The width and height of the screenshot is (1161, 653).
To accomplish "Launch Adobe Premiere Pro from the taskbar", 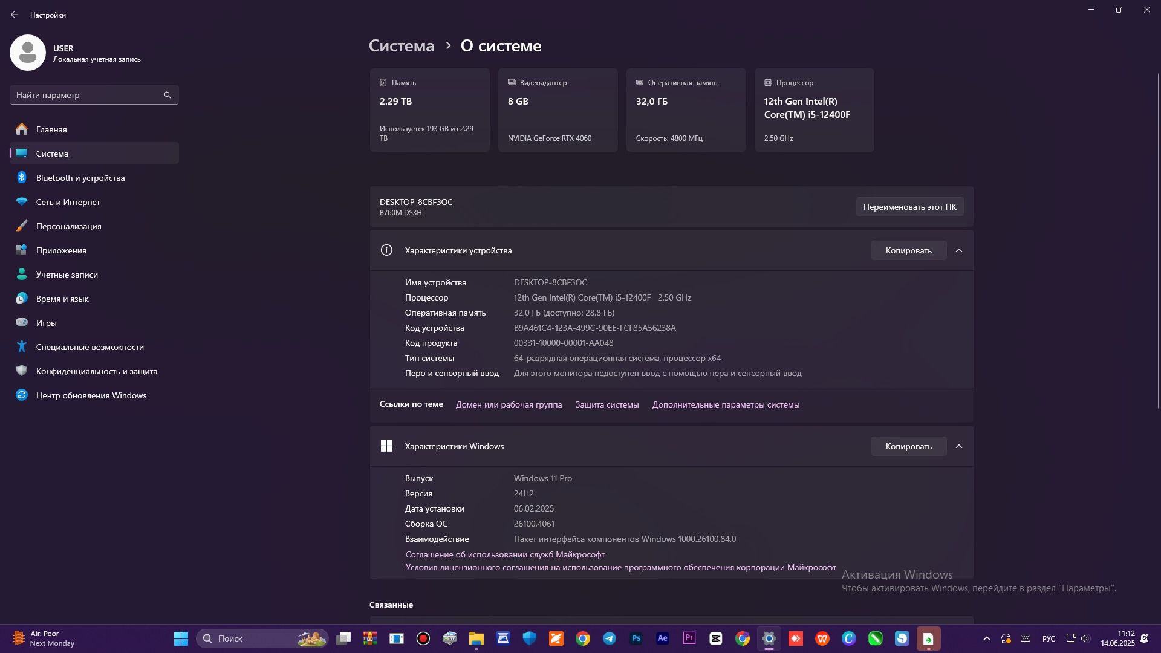I will (x=689, y=638).
